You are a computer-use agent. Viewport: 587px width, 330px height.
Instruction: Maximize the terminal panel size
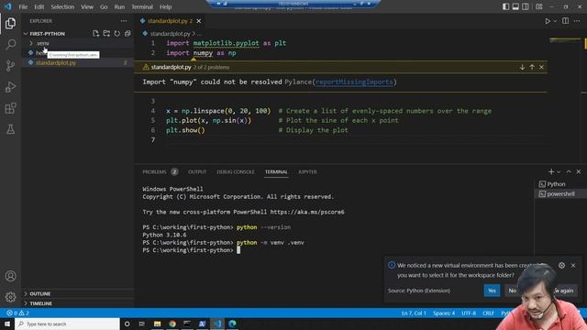tap(569, 171)
